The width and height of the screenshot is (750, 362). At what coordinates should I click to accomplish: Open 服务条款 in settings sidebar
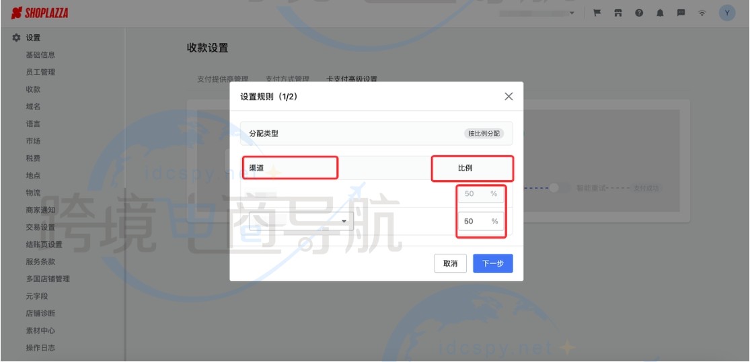tap(40, 262)
